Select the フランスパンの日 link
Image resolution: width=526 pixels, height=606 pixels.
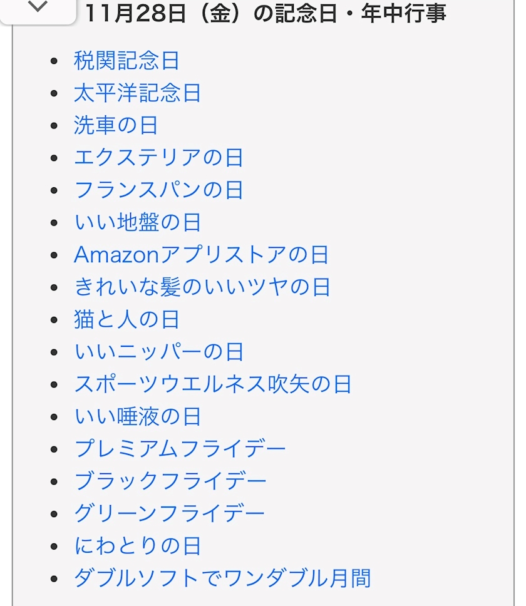(158, 190)
